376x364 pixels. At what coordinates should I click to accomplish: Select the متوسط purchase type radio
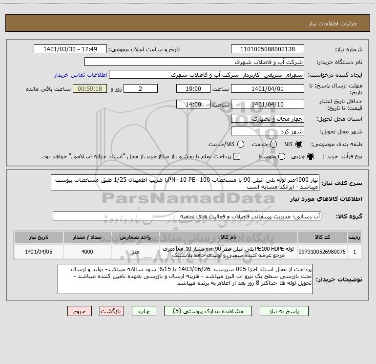point(282,156)
